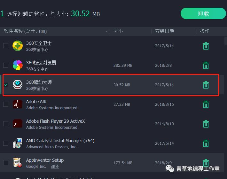Image resolution: width=227 pixels, height=179 pixels.
Task: Click the AppInventor Setup app icon
Action: (x=18, y=162)
